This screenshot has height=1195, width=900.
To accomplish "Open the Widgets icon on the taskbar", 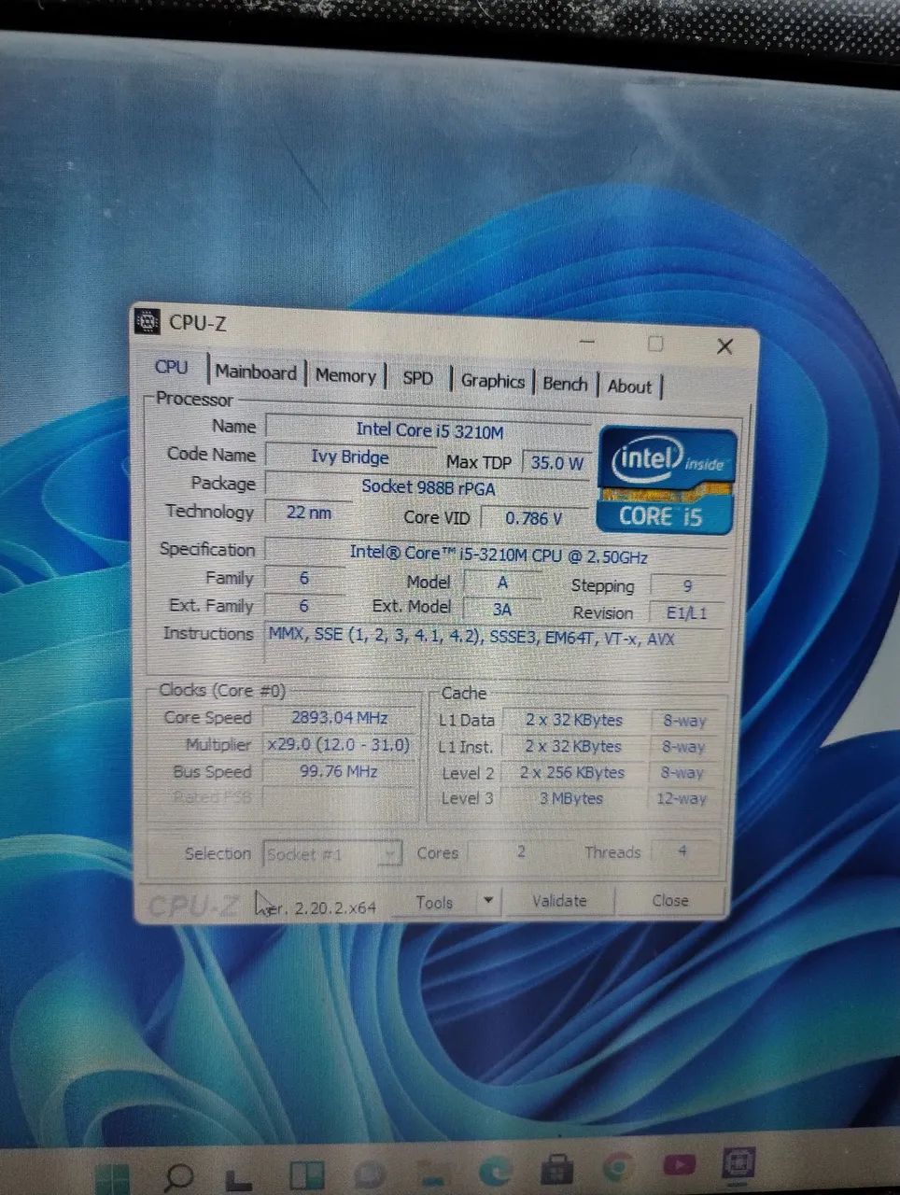I will point(306,1176).
